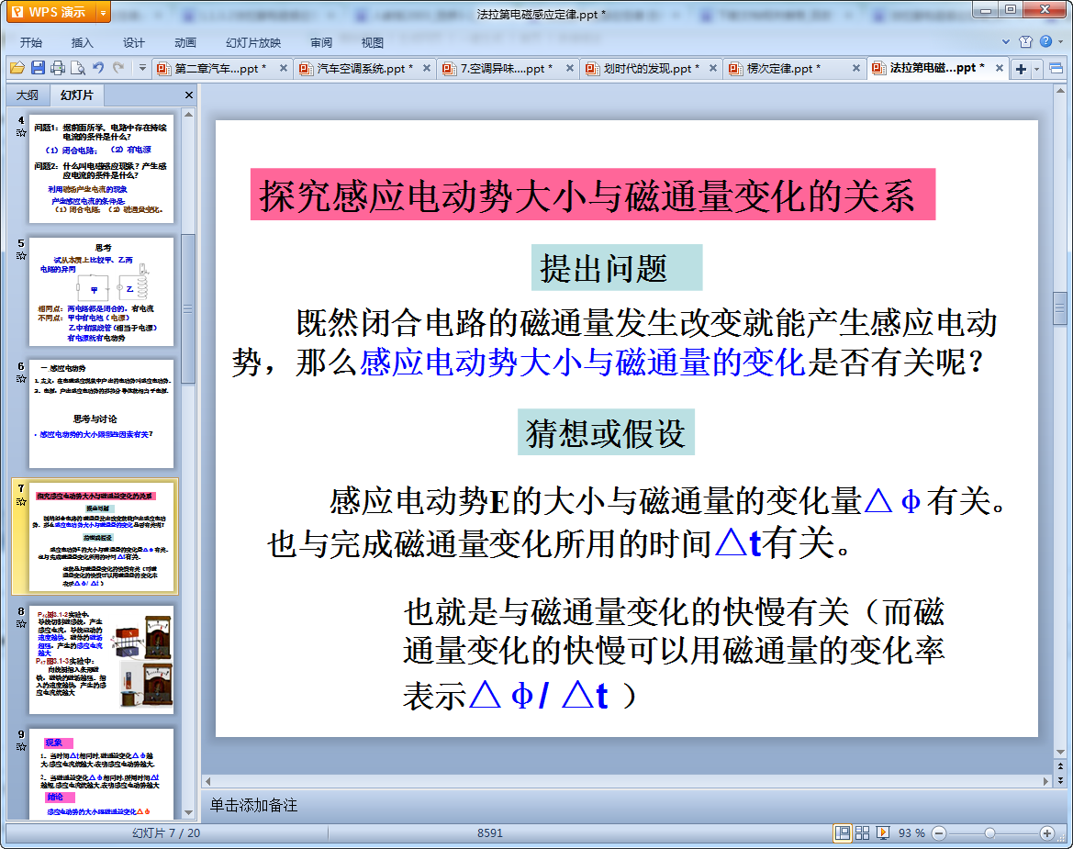This screenshot has width=1073, height=849.
Task: Switch to slide sorter view icon
Action: coord(862,832)
